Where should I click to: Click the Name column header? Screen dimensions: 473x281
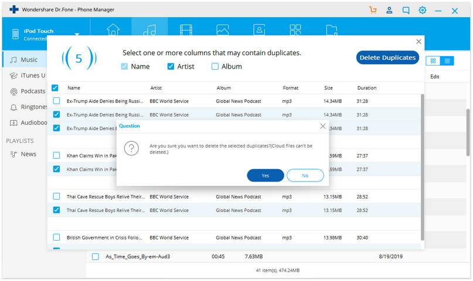click(74, 88)
